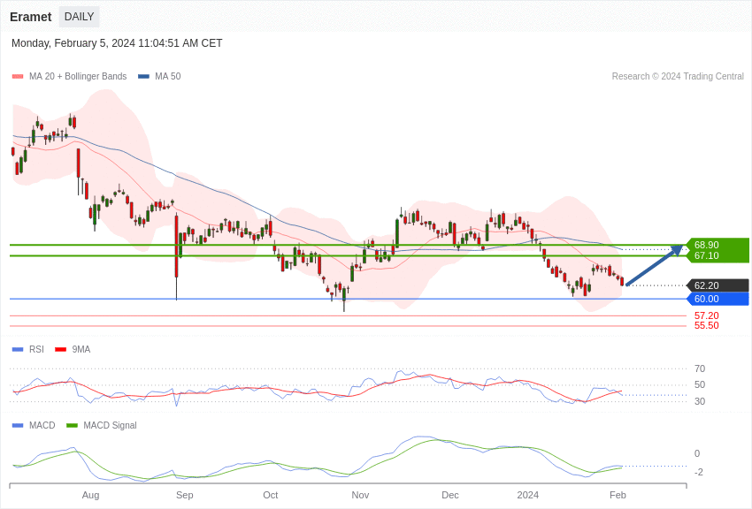This screenshot has width=752, height=509.
Task: Click the blue forecast arrow on the chart
Action: (653, 267)
